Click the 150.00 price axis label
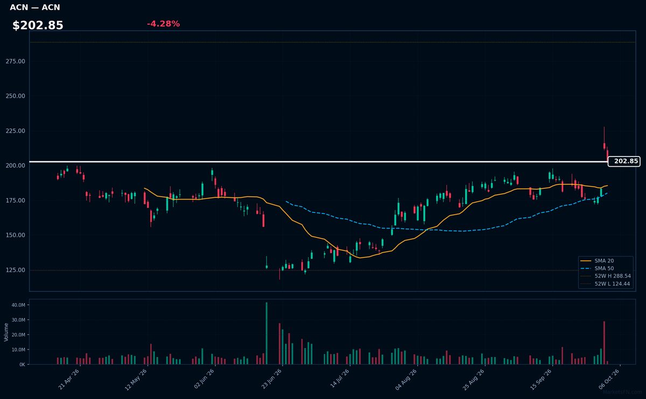 (16, 236)
